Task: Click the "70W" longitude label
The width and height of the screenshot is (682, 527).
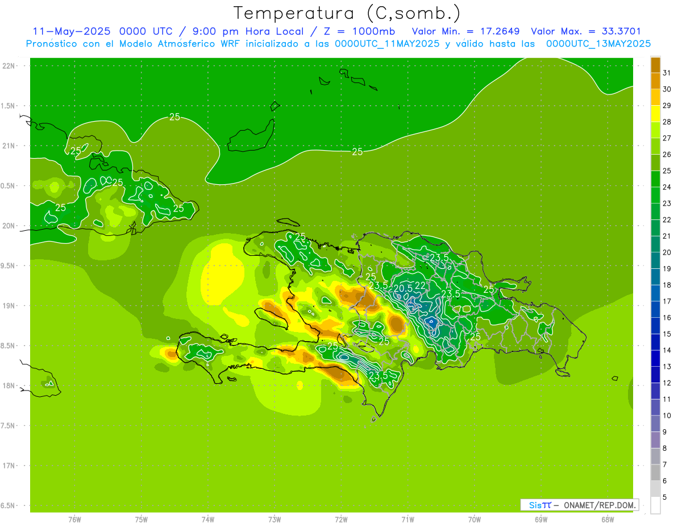Action: (474, 520)
